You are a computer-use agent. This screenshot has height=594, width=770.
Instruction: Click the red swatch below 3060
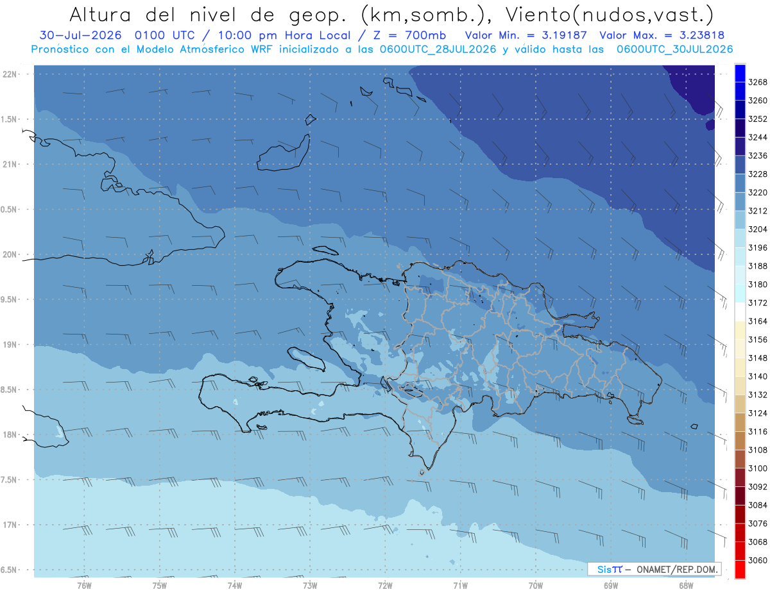point(740,570)
